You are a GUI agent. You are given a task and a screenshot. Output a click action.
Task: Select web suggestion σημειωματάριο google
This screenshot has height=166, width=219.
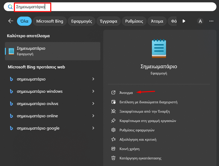53,128
